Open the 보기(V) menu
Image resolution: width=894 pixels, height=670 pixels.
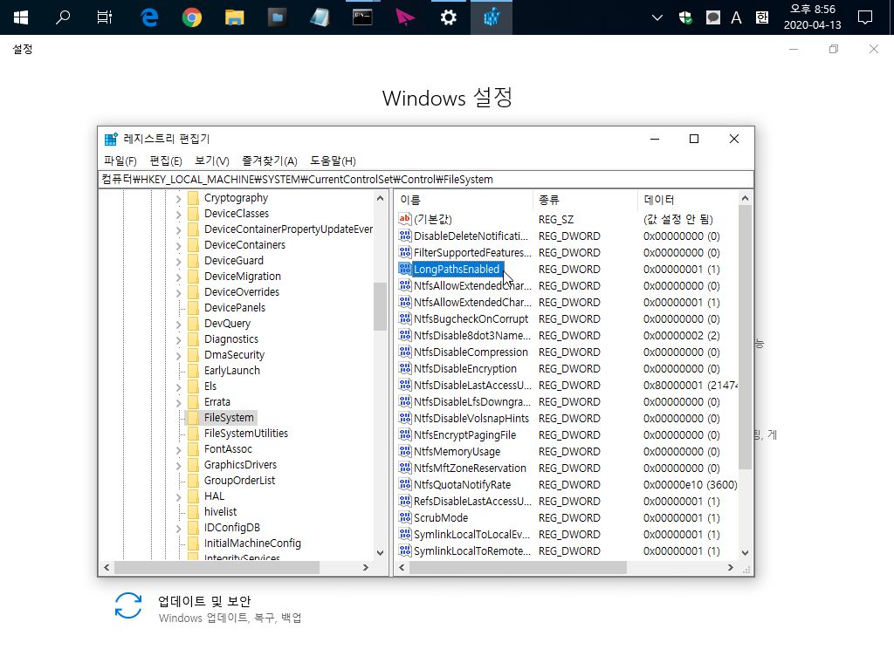coord(211,161)
